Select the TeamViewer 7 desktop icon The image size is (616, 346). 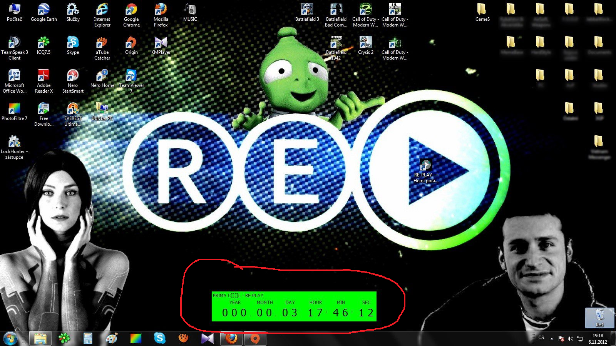click(131, 82)
